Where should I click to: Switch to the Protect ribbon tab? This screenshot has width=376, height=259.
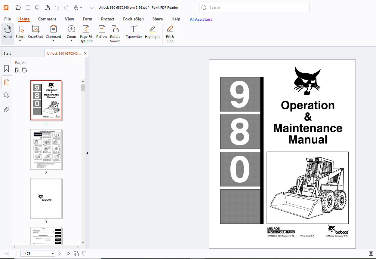(x=108, y=19)
